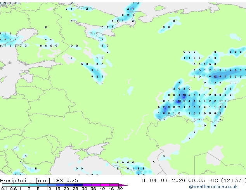Click the '45' legend scale label

[x=111, y=188]
